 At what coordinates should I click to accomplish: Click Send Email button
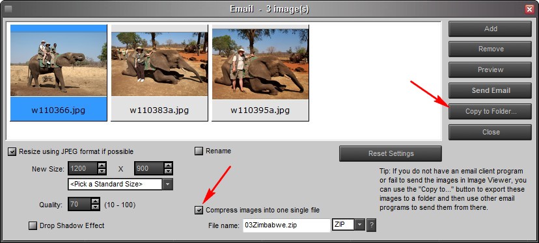click(490, 90)
